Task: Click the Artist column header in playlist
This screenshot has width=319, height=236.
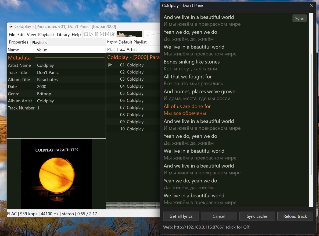Action: 142,49
